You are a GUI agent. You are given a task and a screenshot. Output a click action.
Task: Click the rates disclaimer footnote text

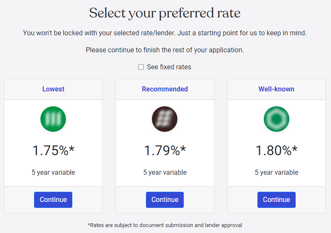165,225
